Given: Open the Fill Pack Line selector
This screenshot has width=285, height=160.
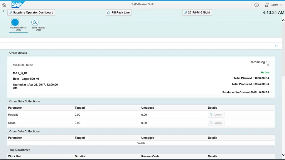Looking at the screenshot, I should [119, 13].
